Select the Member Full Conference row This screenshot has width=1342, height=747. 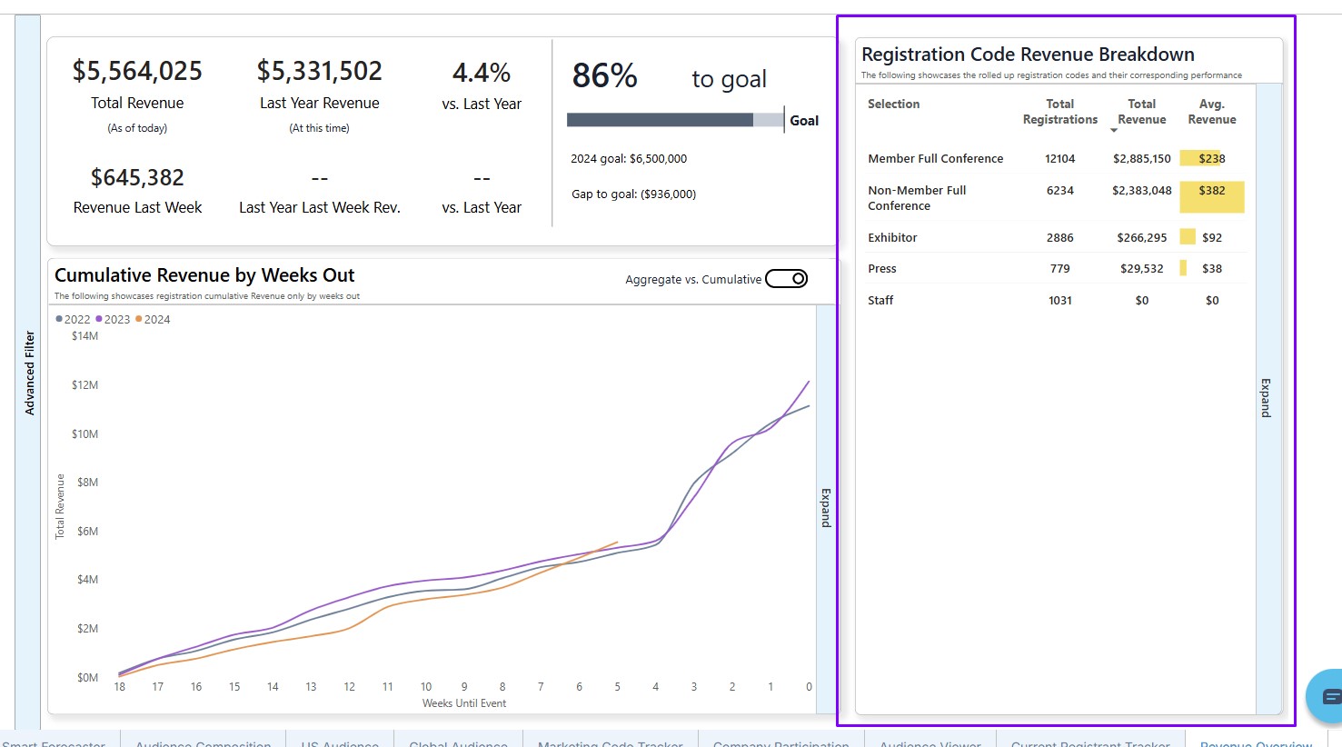coord(935,159)
